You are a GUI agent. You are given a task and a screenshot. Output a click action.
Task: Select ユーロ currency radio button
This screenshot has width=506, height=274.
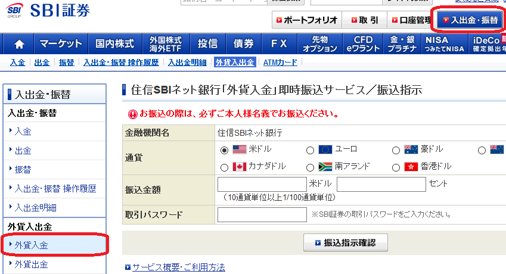[310, 150]
